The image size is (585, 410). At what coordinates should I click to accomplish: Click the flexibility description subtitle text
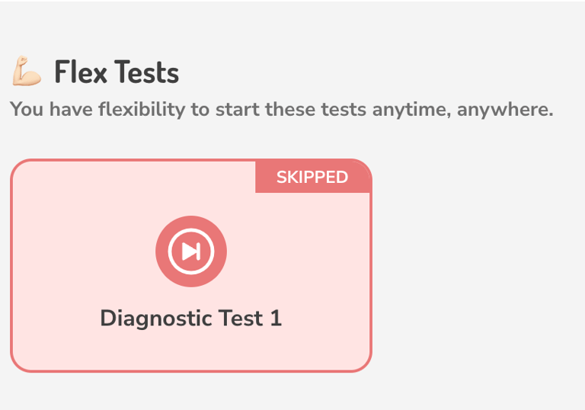[x=282, y=110]
